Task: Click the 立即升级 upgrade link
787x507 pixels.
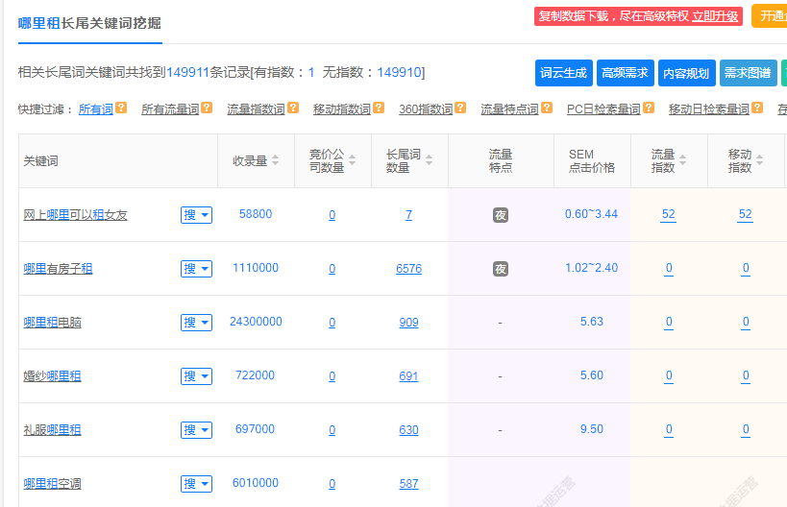Action: [715, 16]
